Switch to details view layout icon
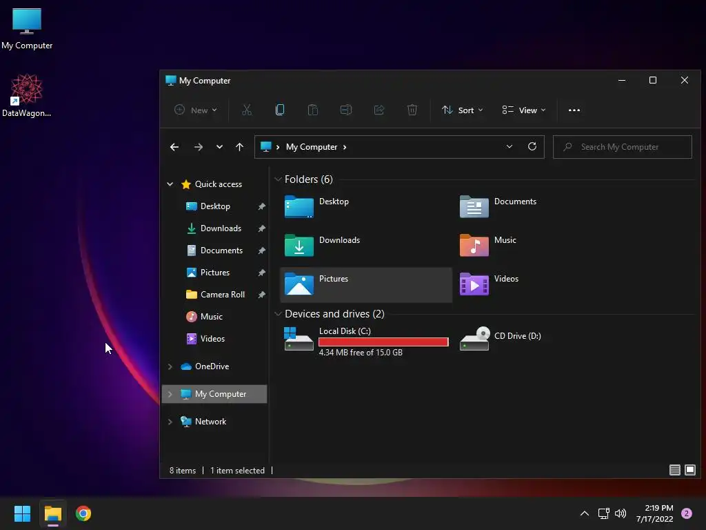 (x=674, y=470)
